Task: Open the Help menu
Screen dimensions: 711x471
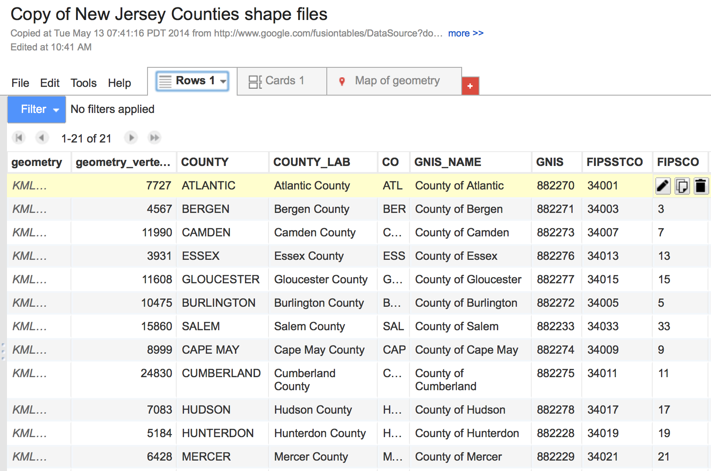Action: point(120,83)
